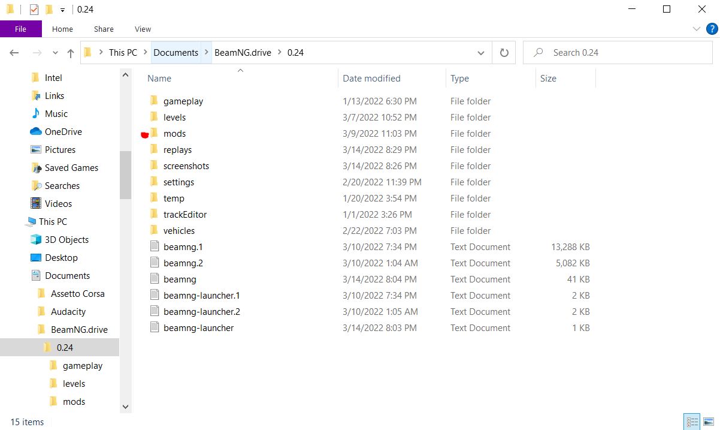Switch to the Share ribbon tab
Screen dimensions: 720x430
[104, 29]
